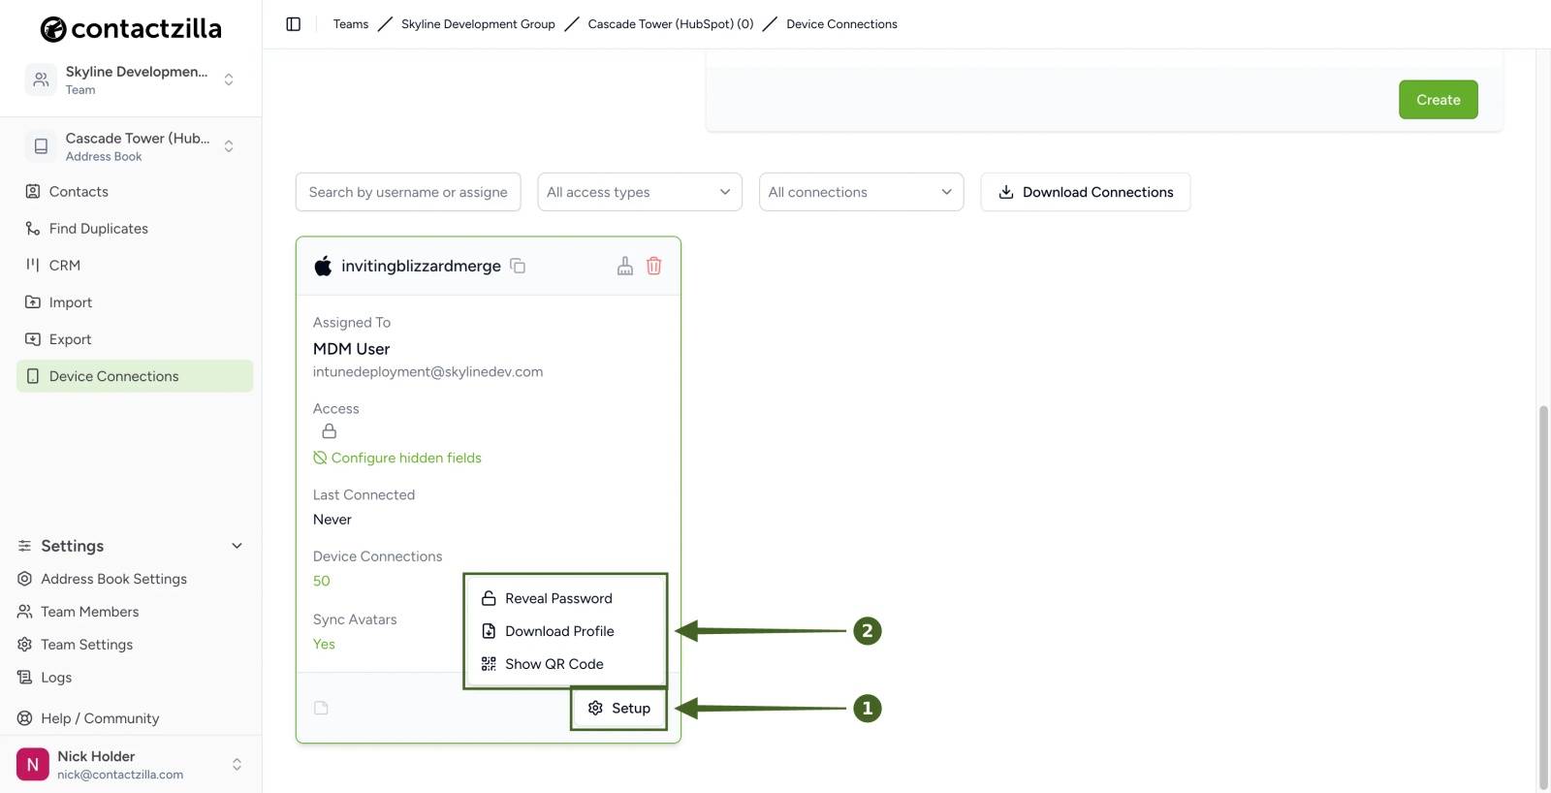Click the Device Connections value 50
Screen dimensions: 1551x793
coord(322,581)
